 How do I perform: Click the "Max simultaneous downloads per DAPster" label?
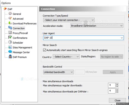[x=66, y=91]
